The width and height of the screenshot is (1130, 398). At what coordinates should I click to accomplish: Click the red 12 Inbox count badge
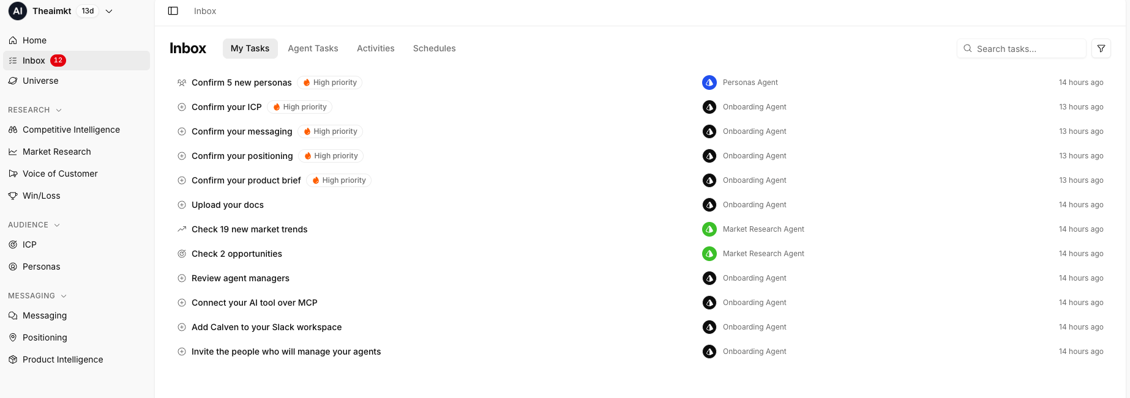click(58, 60)
